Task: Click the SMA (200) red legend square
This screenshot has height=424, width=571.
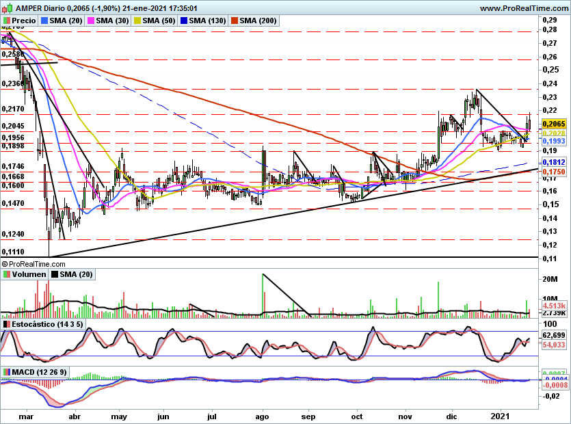Action: (234, 21)
